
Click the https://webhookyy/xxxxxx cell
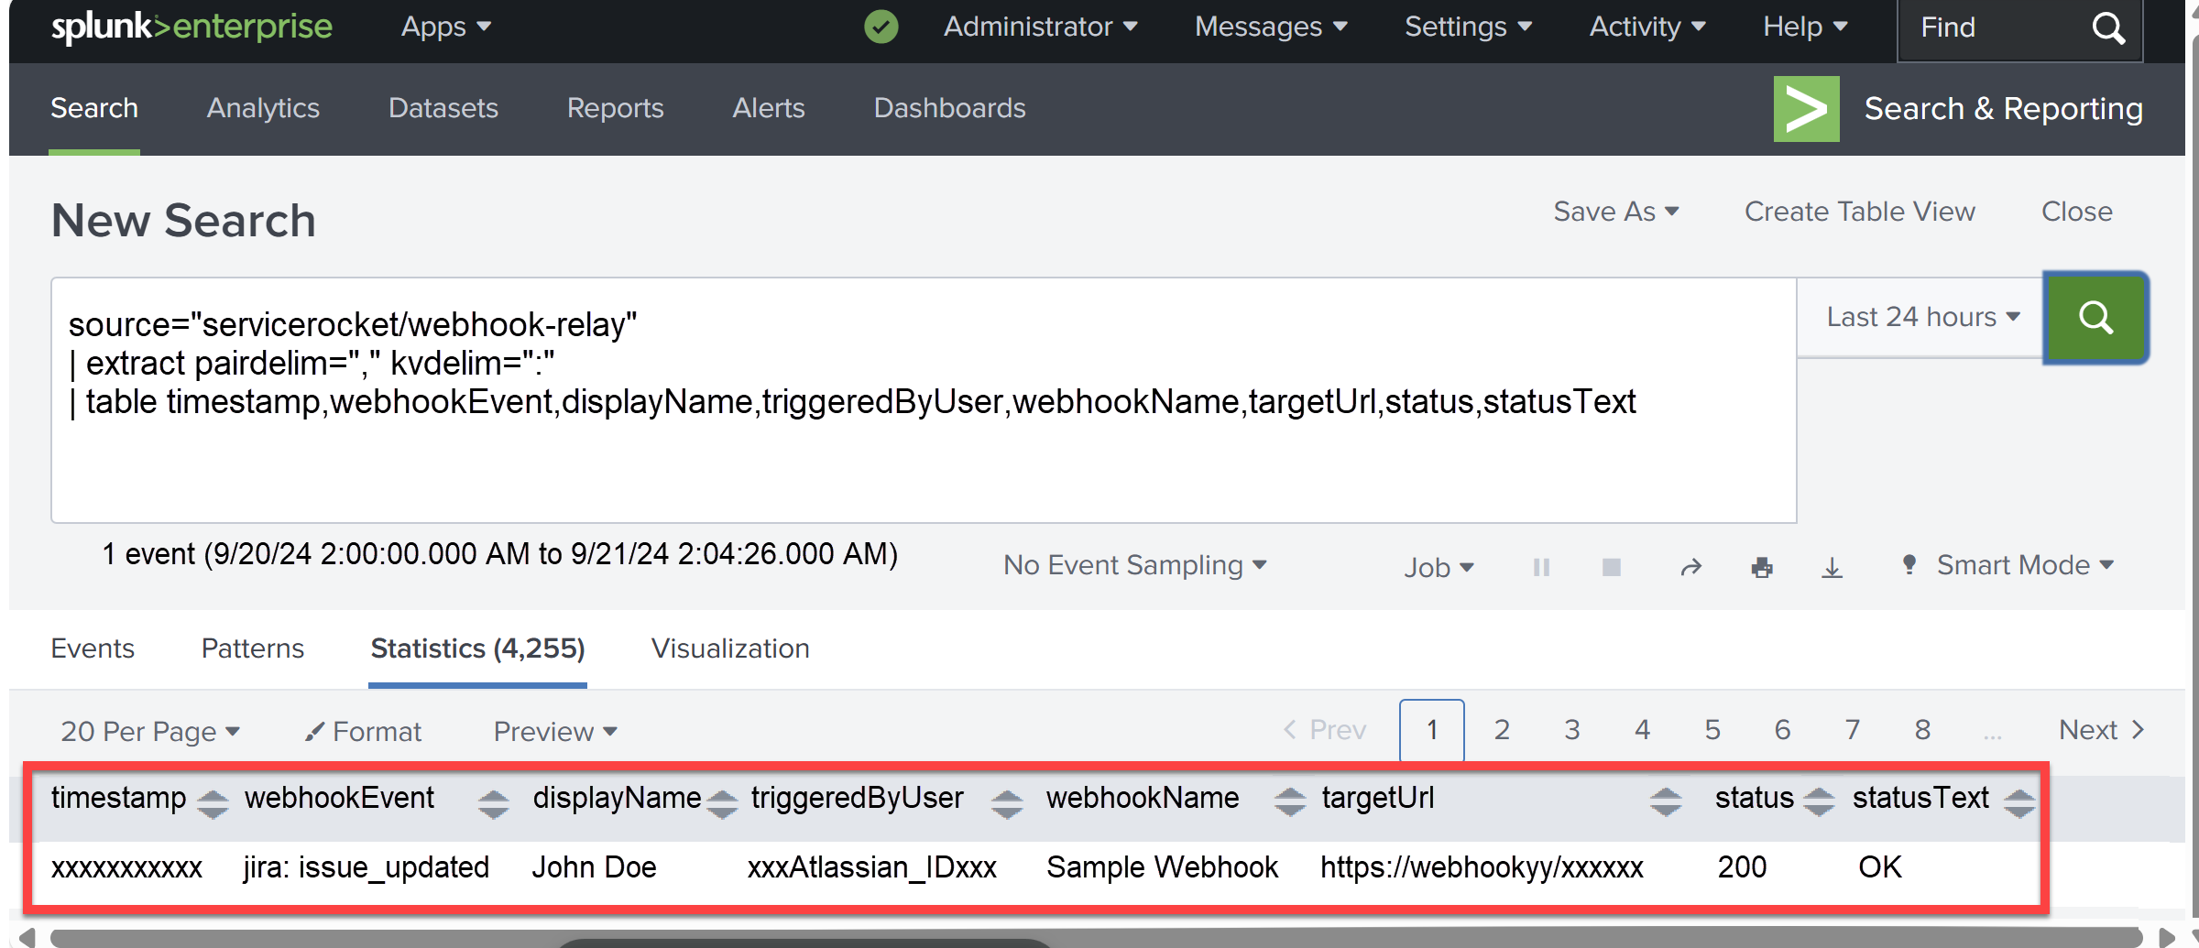click(1482, 867)
